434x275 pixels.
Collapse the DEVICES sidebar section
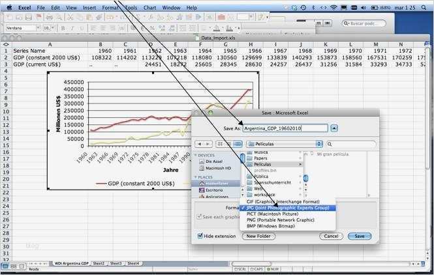tap(195, 155)
